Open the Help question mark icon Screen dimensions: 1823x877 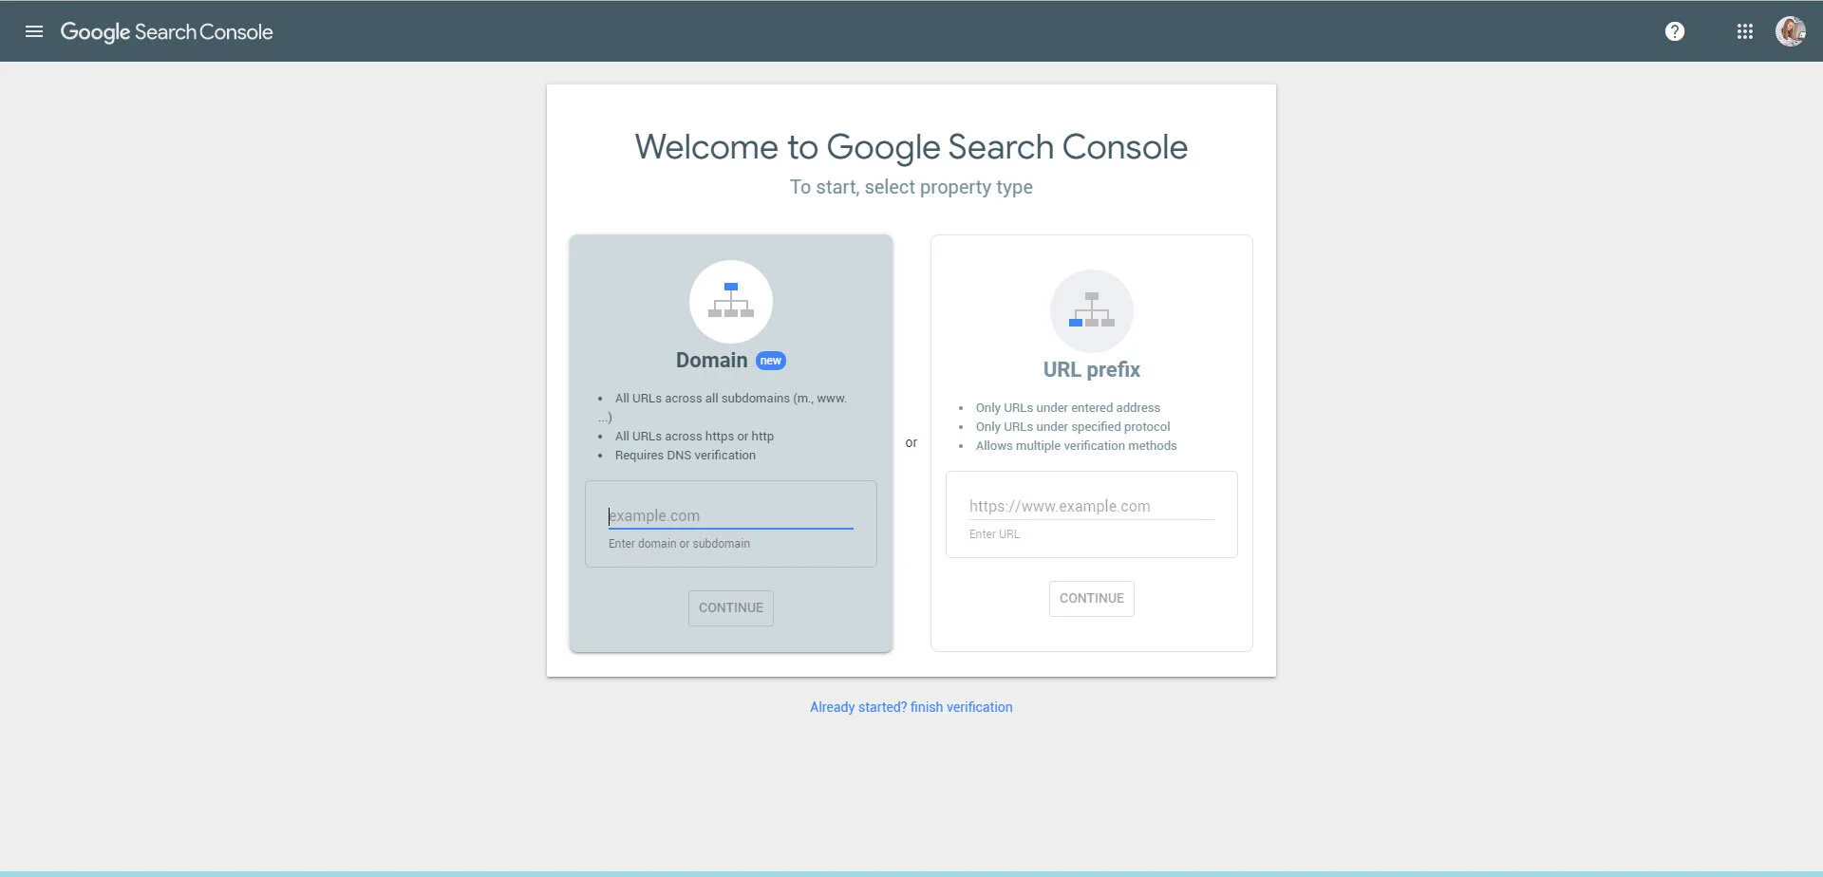(x=1675, y=31)
